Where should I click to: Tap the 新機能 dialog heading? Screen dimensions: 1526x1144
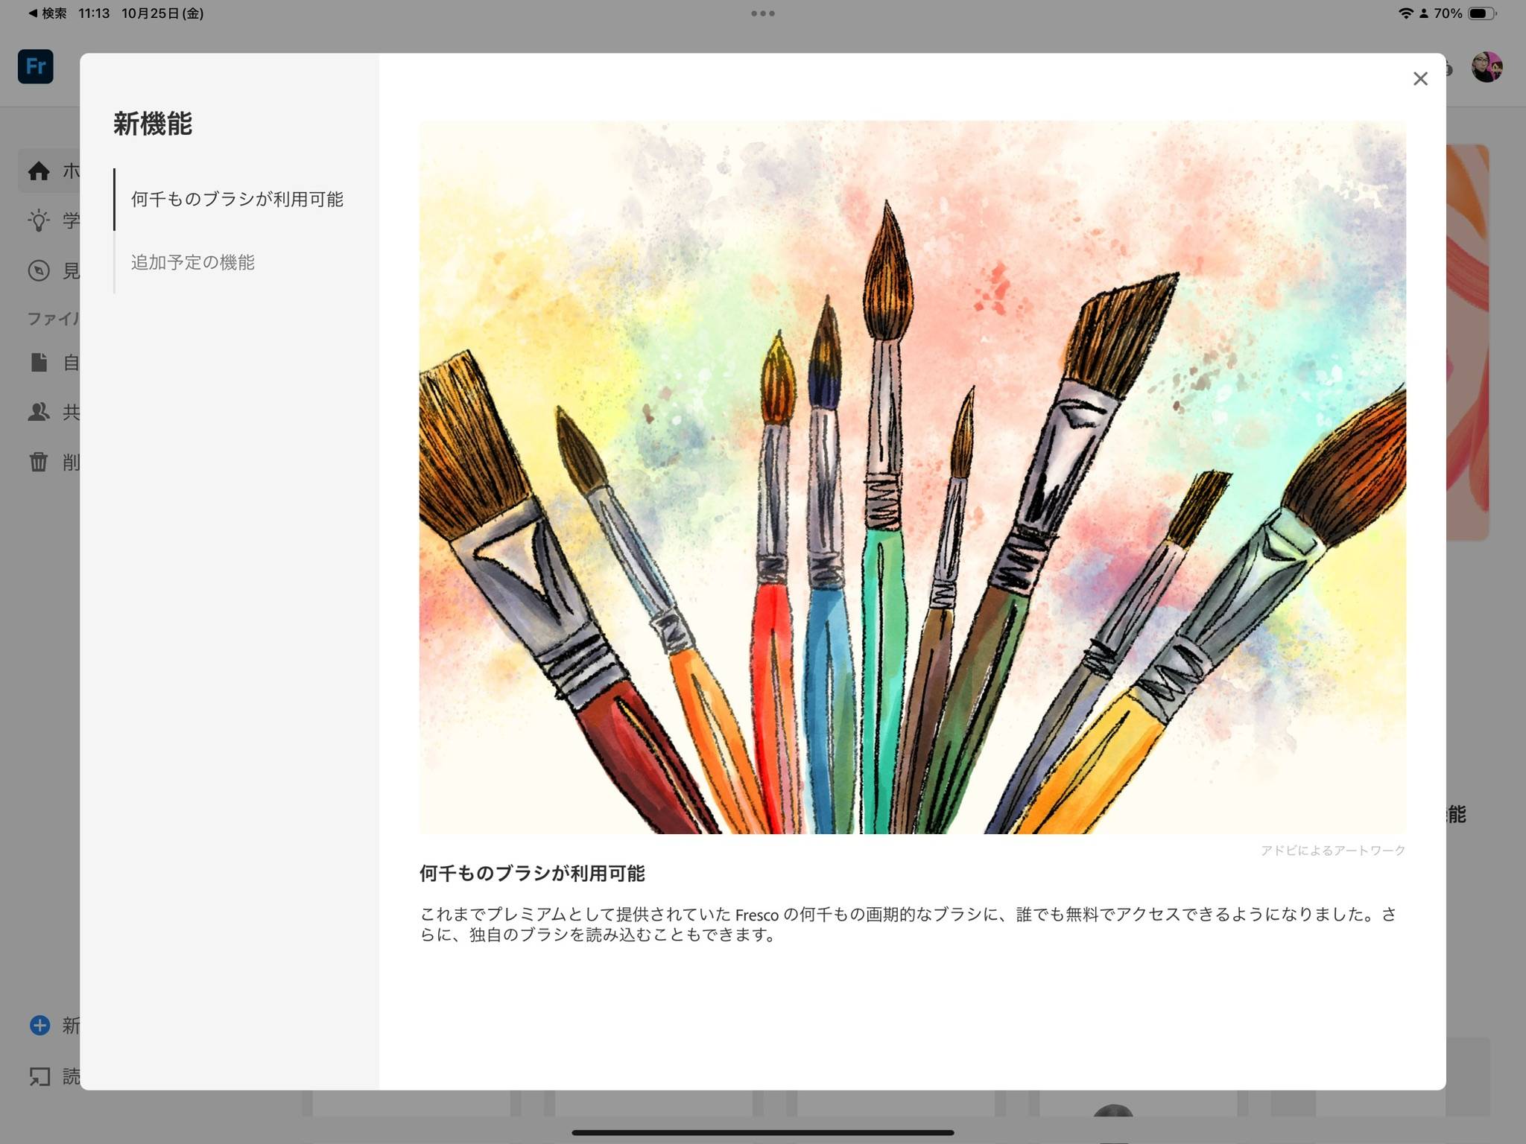[153, 124]
